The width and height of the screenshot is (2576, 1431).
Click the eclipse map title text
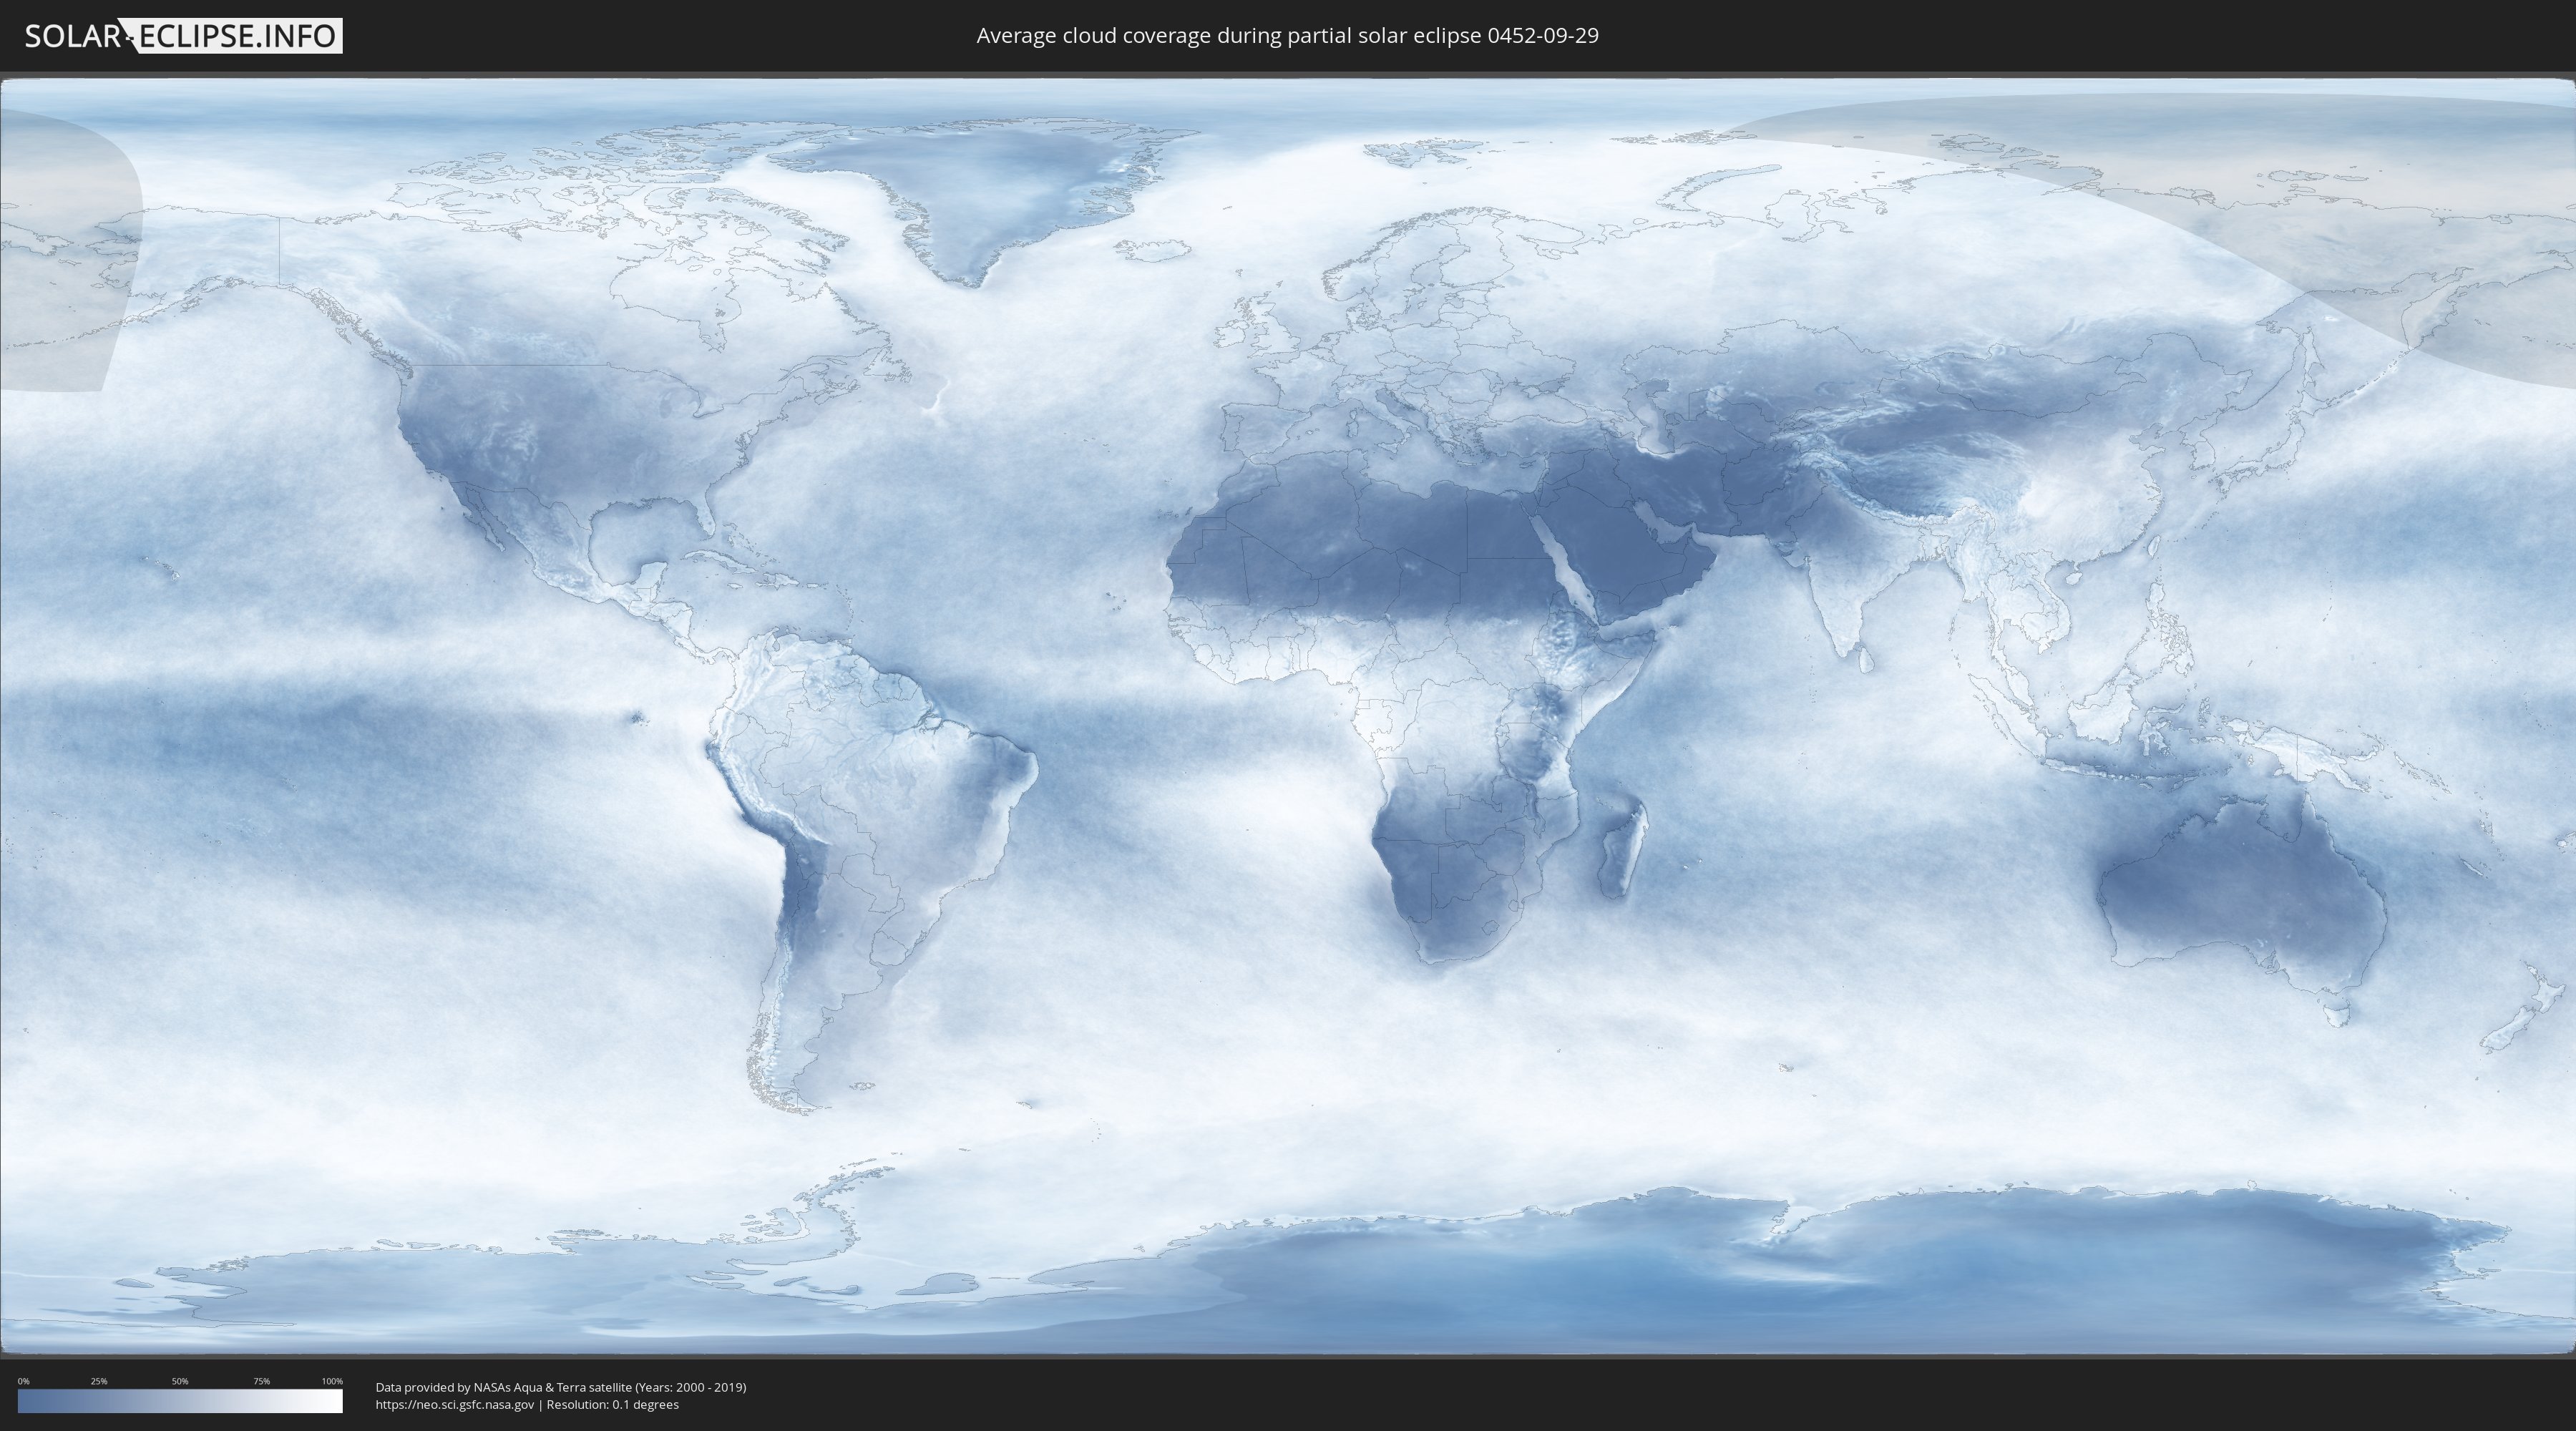[x=1287, y=36]
